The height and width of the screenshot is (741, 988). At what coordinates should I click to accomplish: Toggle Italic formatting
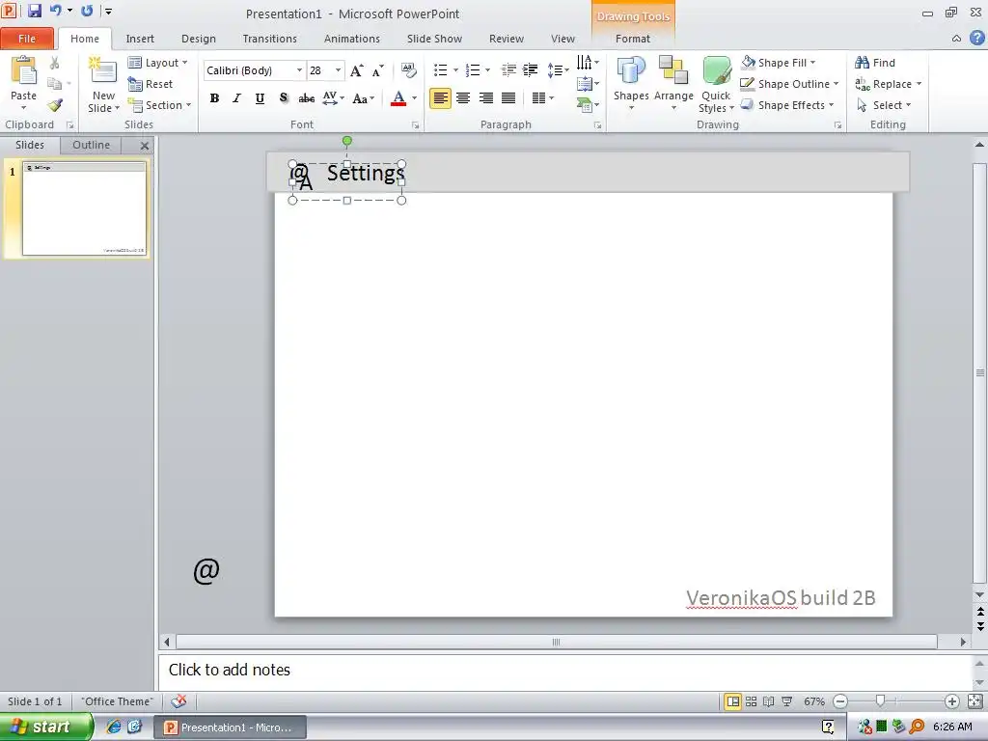point(237,98)
